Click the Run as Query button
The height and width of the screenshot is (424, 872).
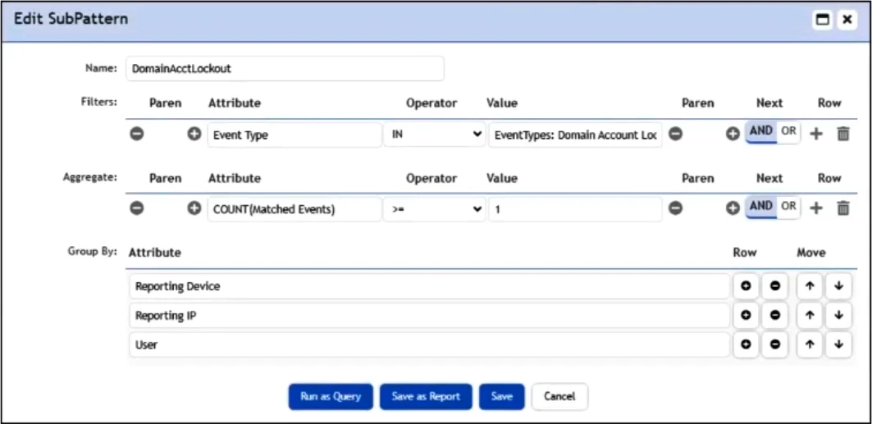point(331,397)
